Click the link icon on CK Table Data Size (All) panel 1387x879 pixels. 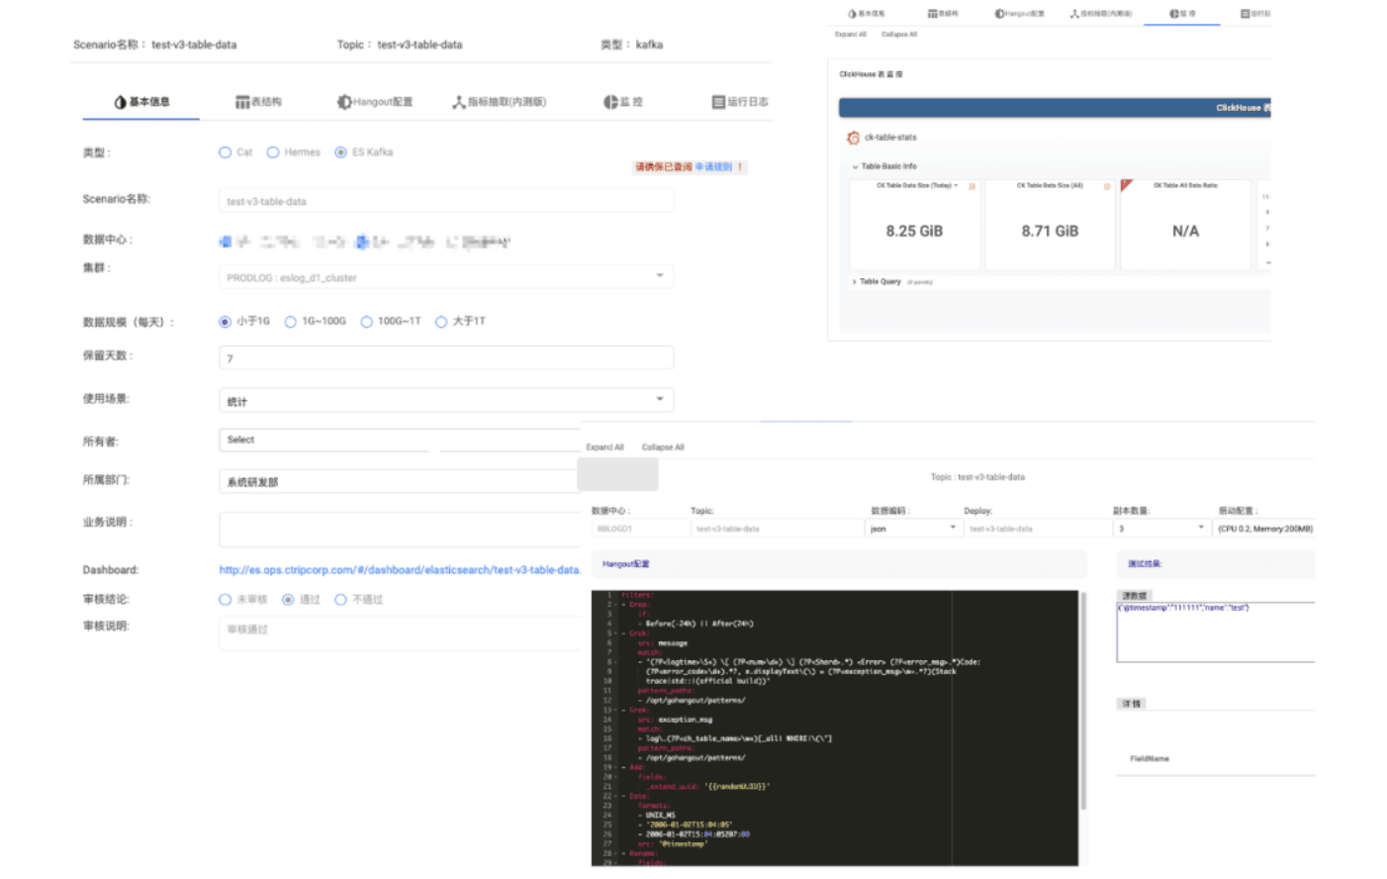(1106, 186)
